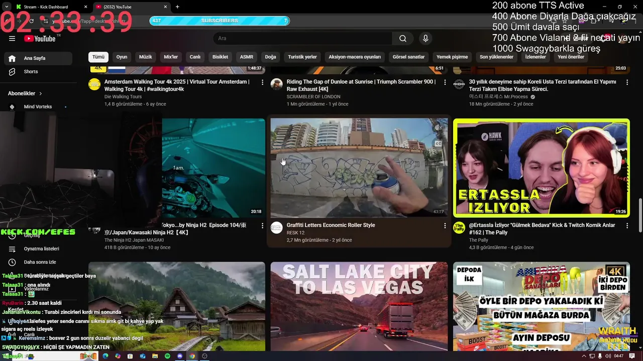
Task: Open Graffiti Letters Economic Roller Style title
Action: (331, 225)
